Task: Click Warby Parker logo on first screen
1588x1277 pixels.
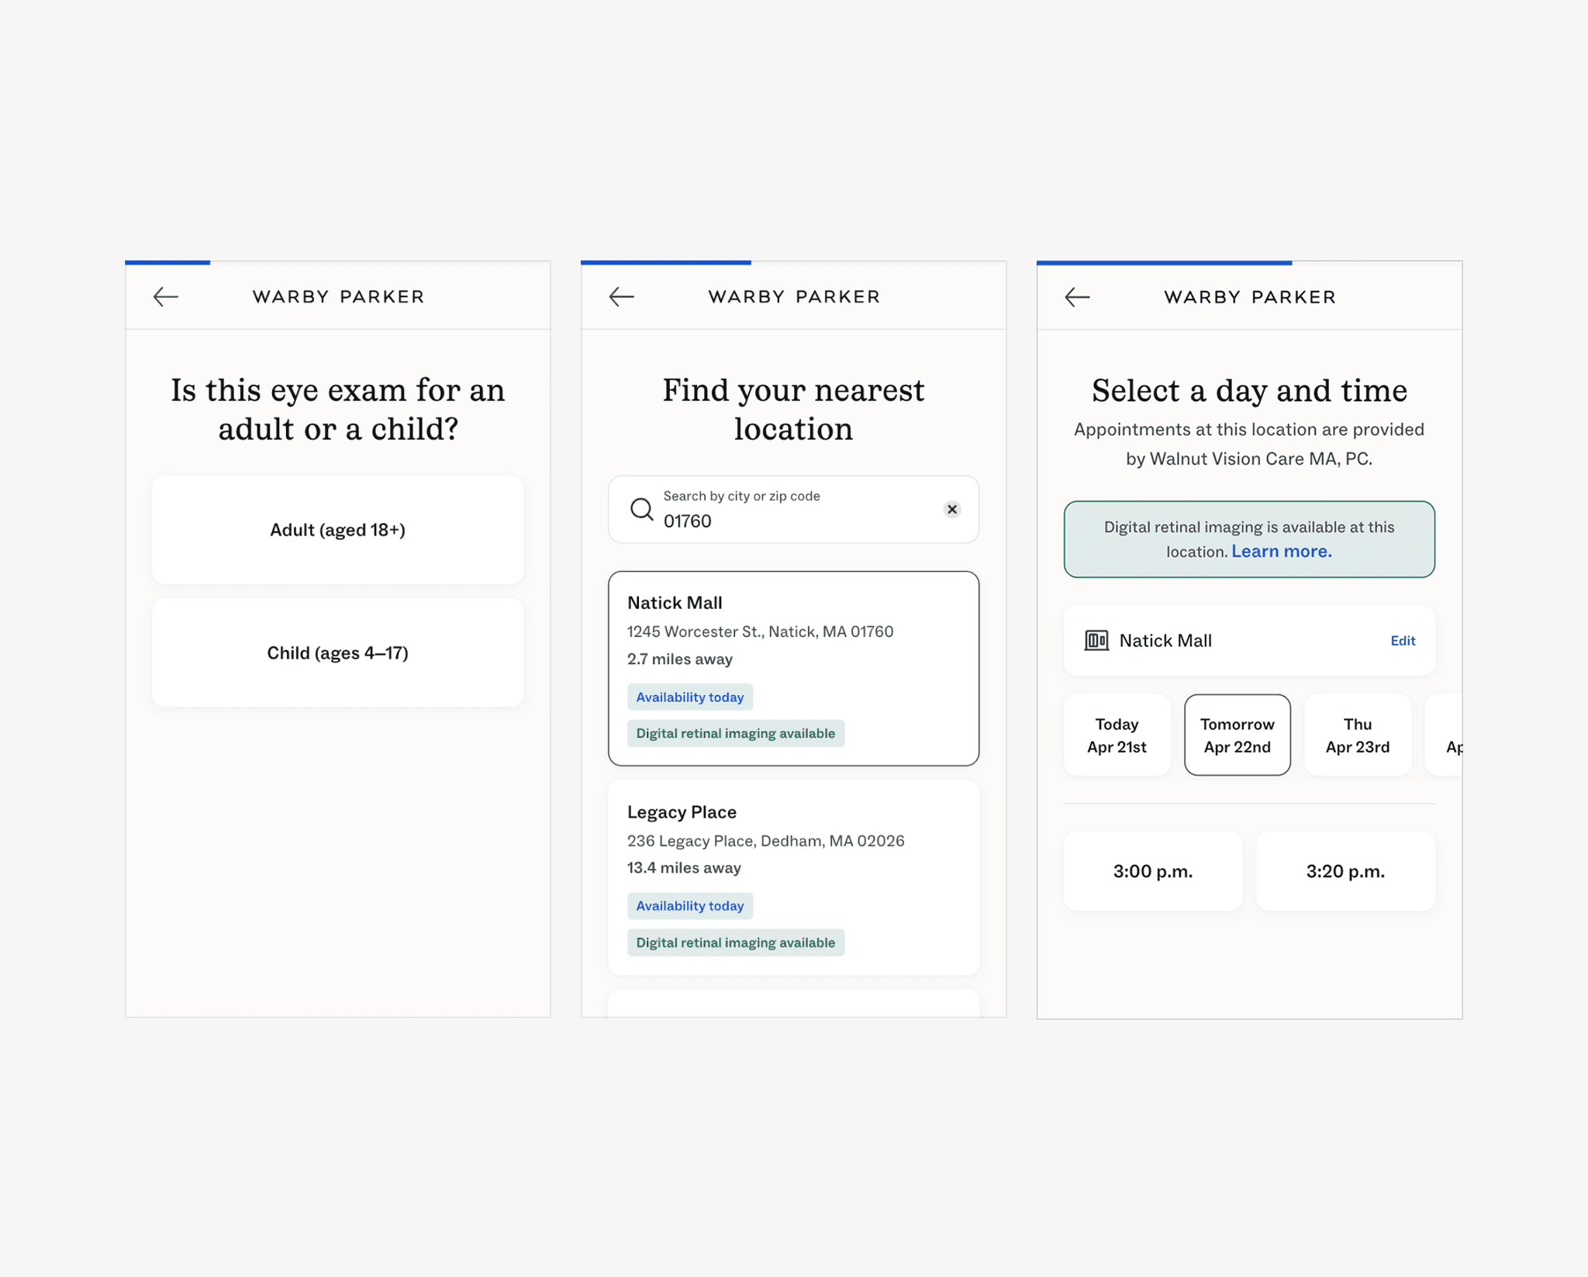Action: click(338, 296)
